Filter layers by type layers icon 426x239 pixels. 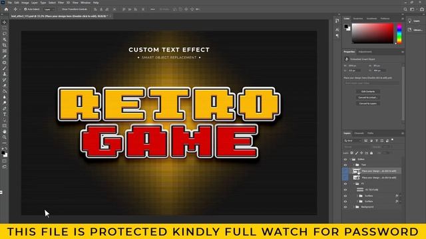(x=377, y=141)
